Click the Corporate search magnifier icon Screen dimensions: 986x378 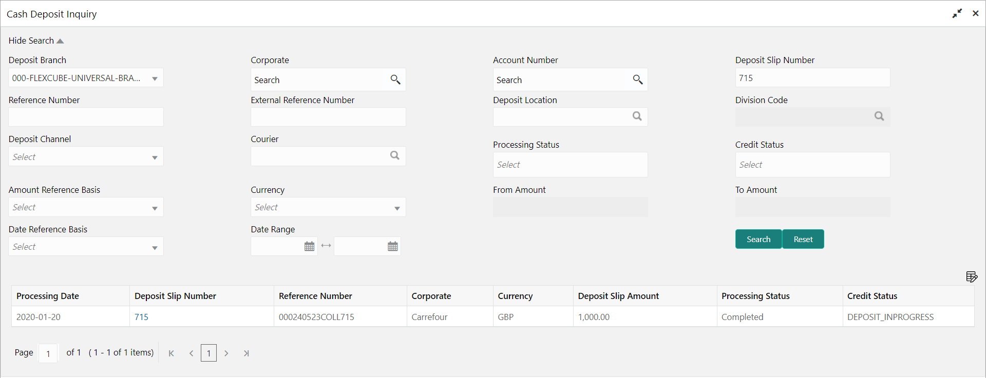point(395,79)
